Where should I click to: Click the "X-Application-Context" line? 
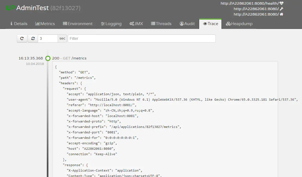(x=104, y=170)
